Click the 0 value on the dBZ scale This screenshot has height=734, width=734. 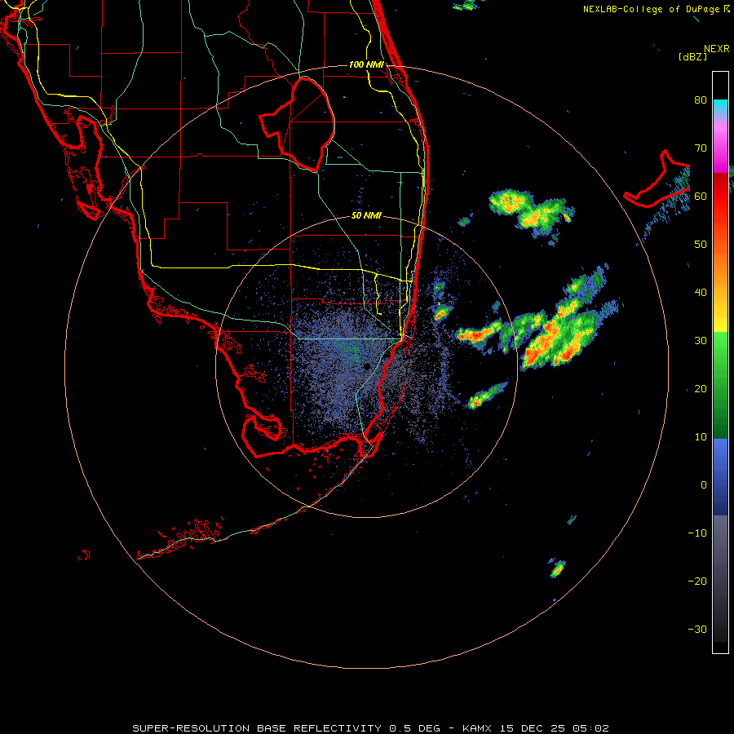point(704,485)
